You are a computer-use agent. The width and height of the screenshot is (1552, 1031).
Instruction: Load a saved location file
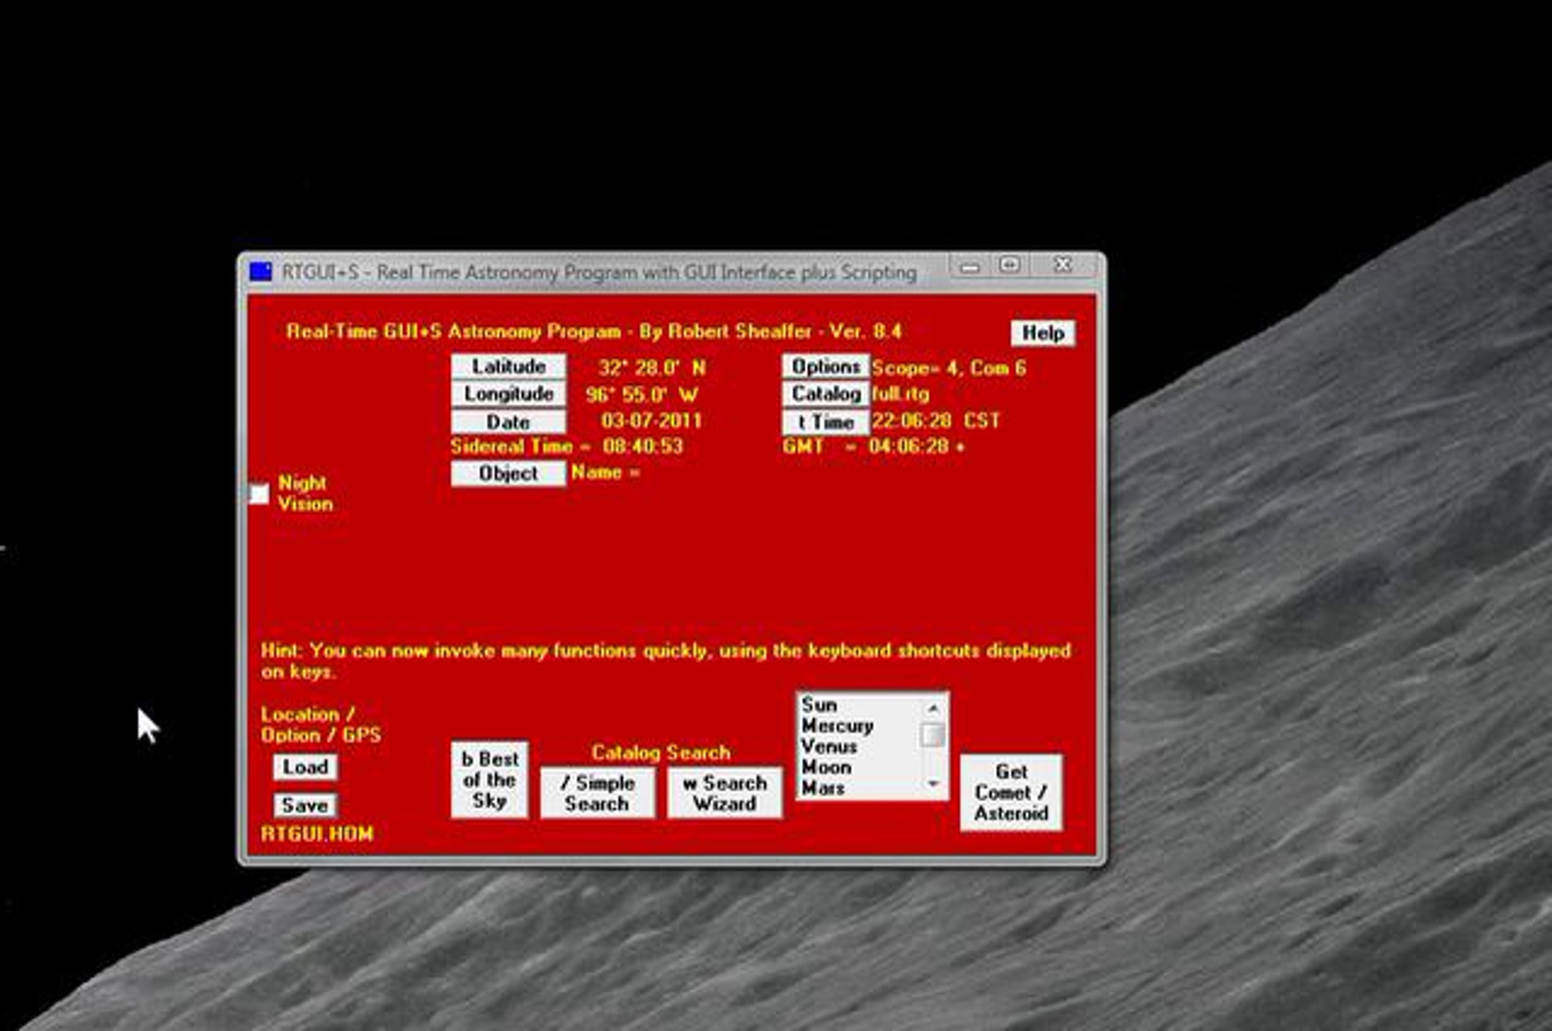305,767
